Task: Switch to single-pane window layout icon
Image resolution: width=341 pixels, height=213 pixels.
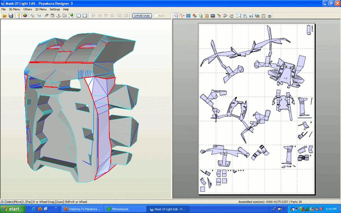Action: click(85, 16)
